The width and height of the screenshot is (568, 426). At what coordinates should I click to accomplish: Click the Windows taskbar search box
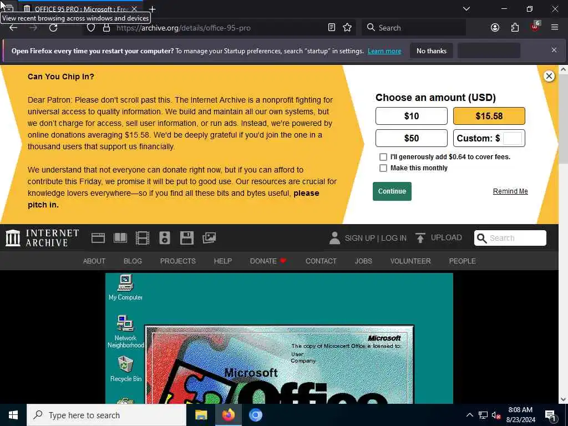[106, 415]
